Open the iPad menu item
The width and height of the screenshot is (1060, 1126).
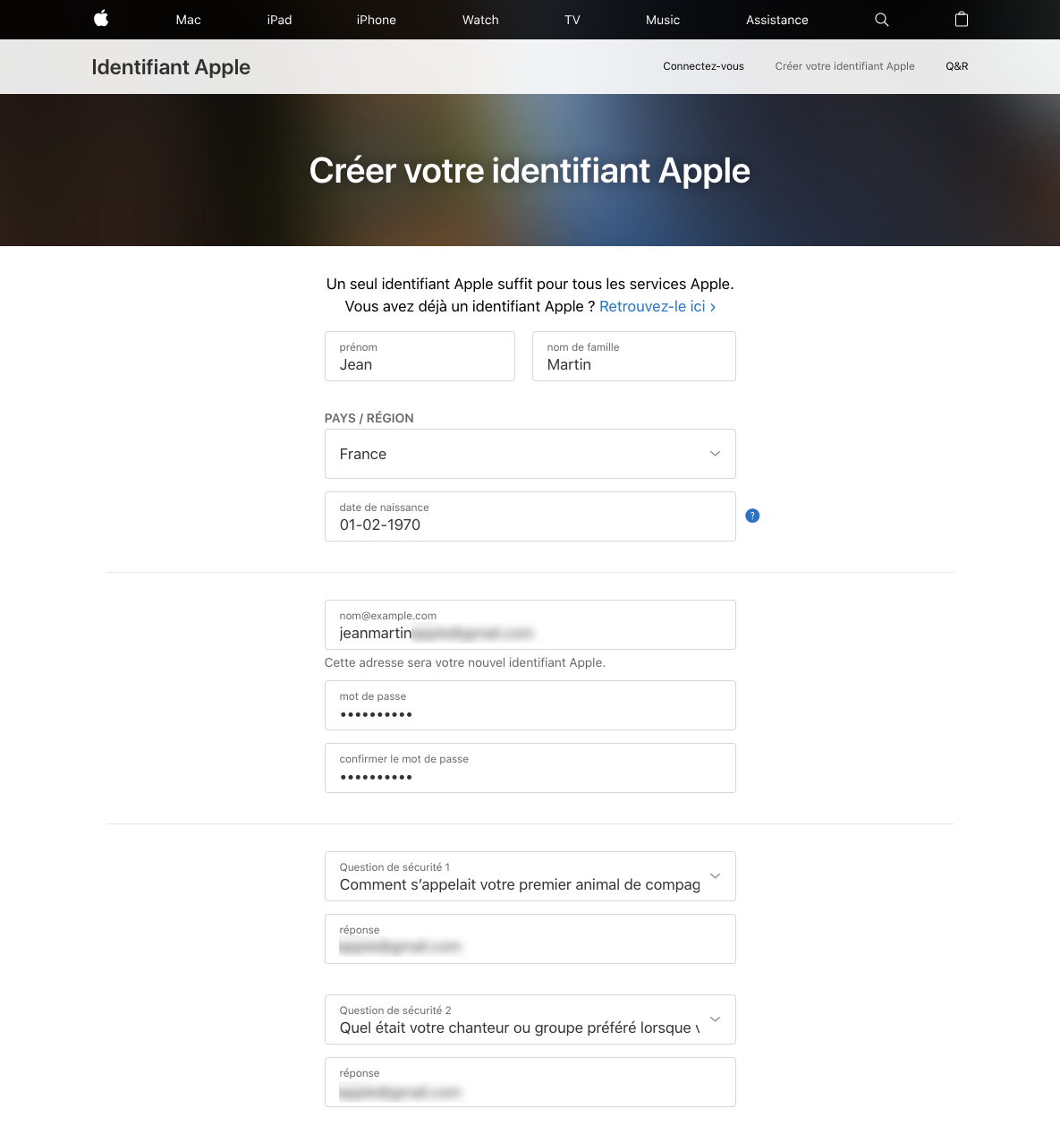(279, 20)
